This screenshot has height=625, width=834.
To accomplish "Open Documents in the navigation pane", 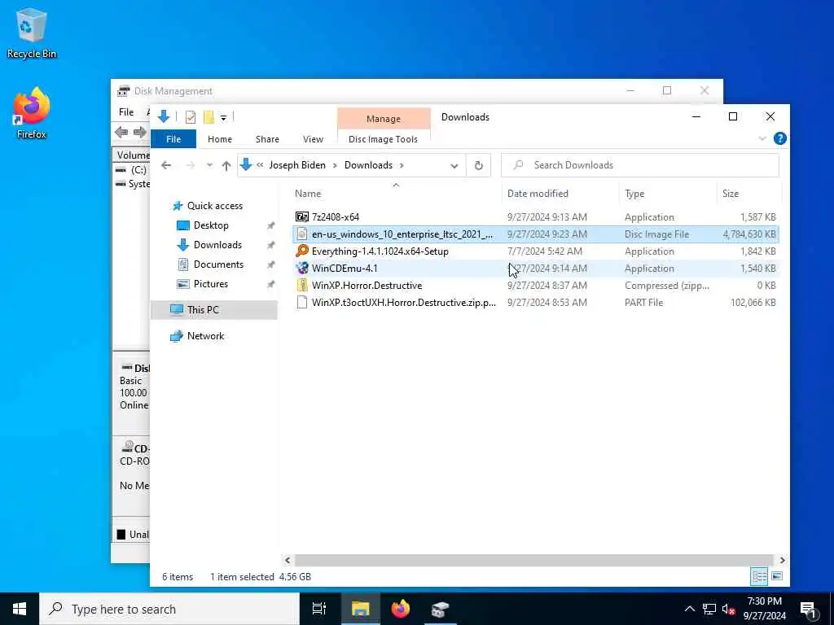I will (x=218, y=264).
